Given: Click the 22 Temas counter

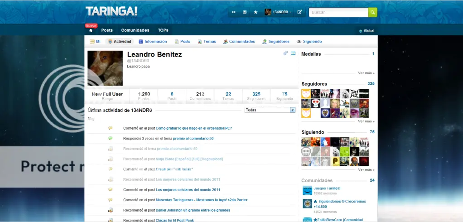Looking at the screenshot, I should 228,96.
